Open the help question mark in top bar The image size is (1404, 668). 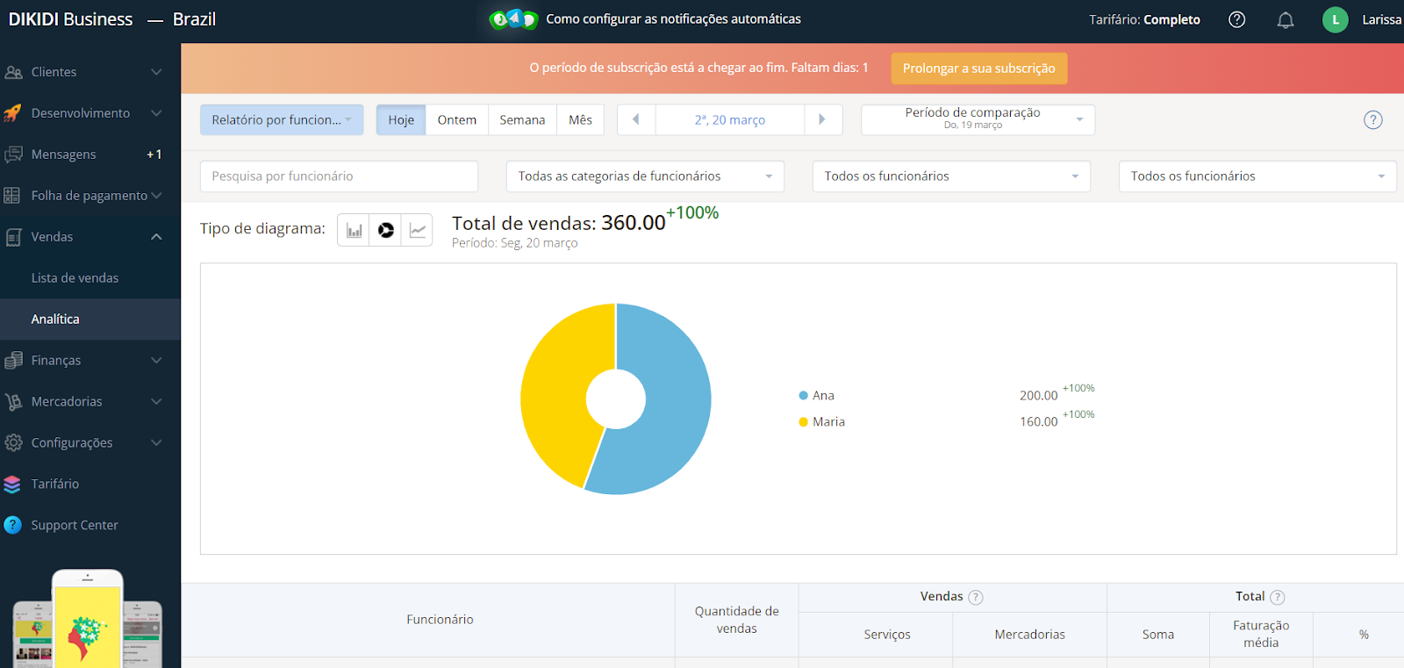tap(1236, 19)
